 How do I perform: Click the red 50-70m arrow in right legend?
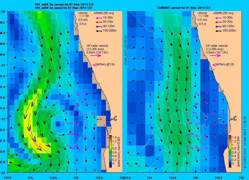point(218,22)
